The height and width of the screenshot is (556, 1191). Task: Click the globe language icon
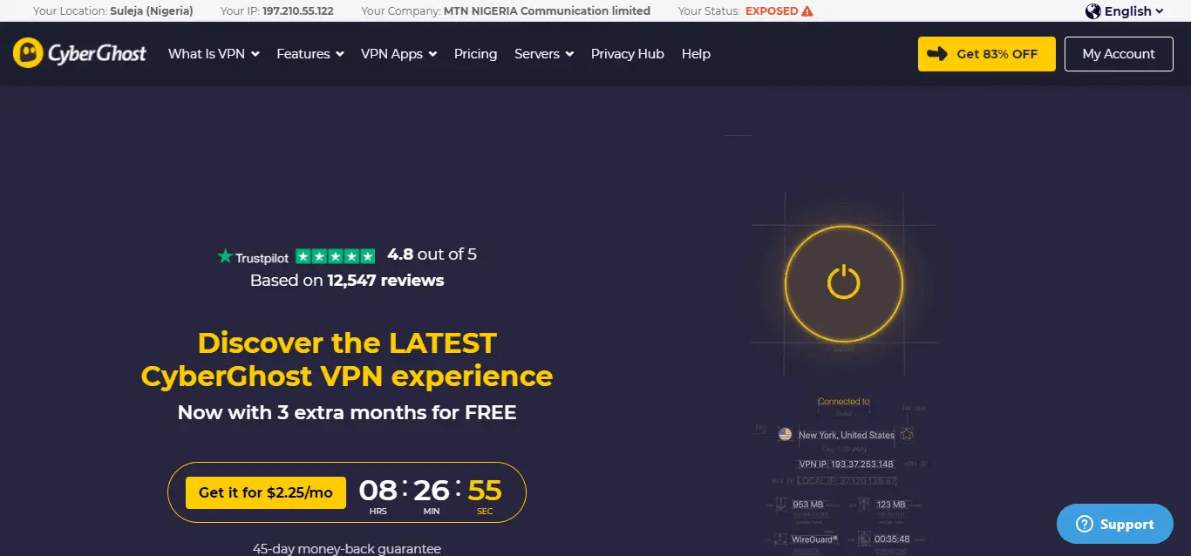point(1093,11)
